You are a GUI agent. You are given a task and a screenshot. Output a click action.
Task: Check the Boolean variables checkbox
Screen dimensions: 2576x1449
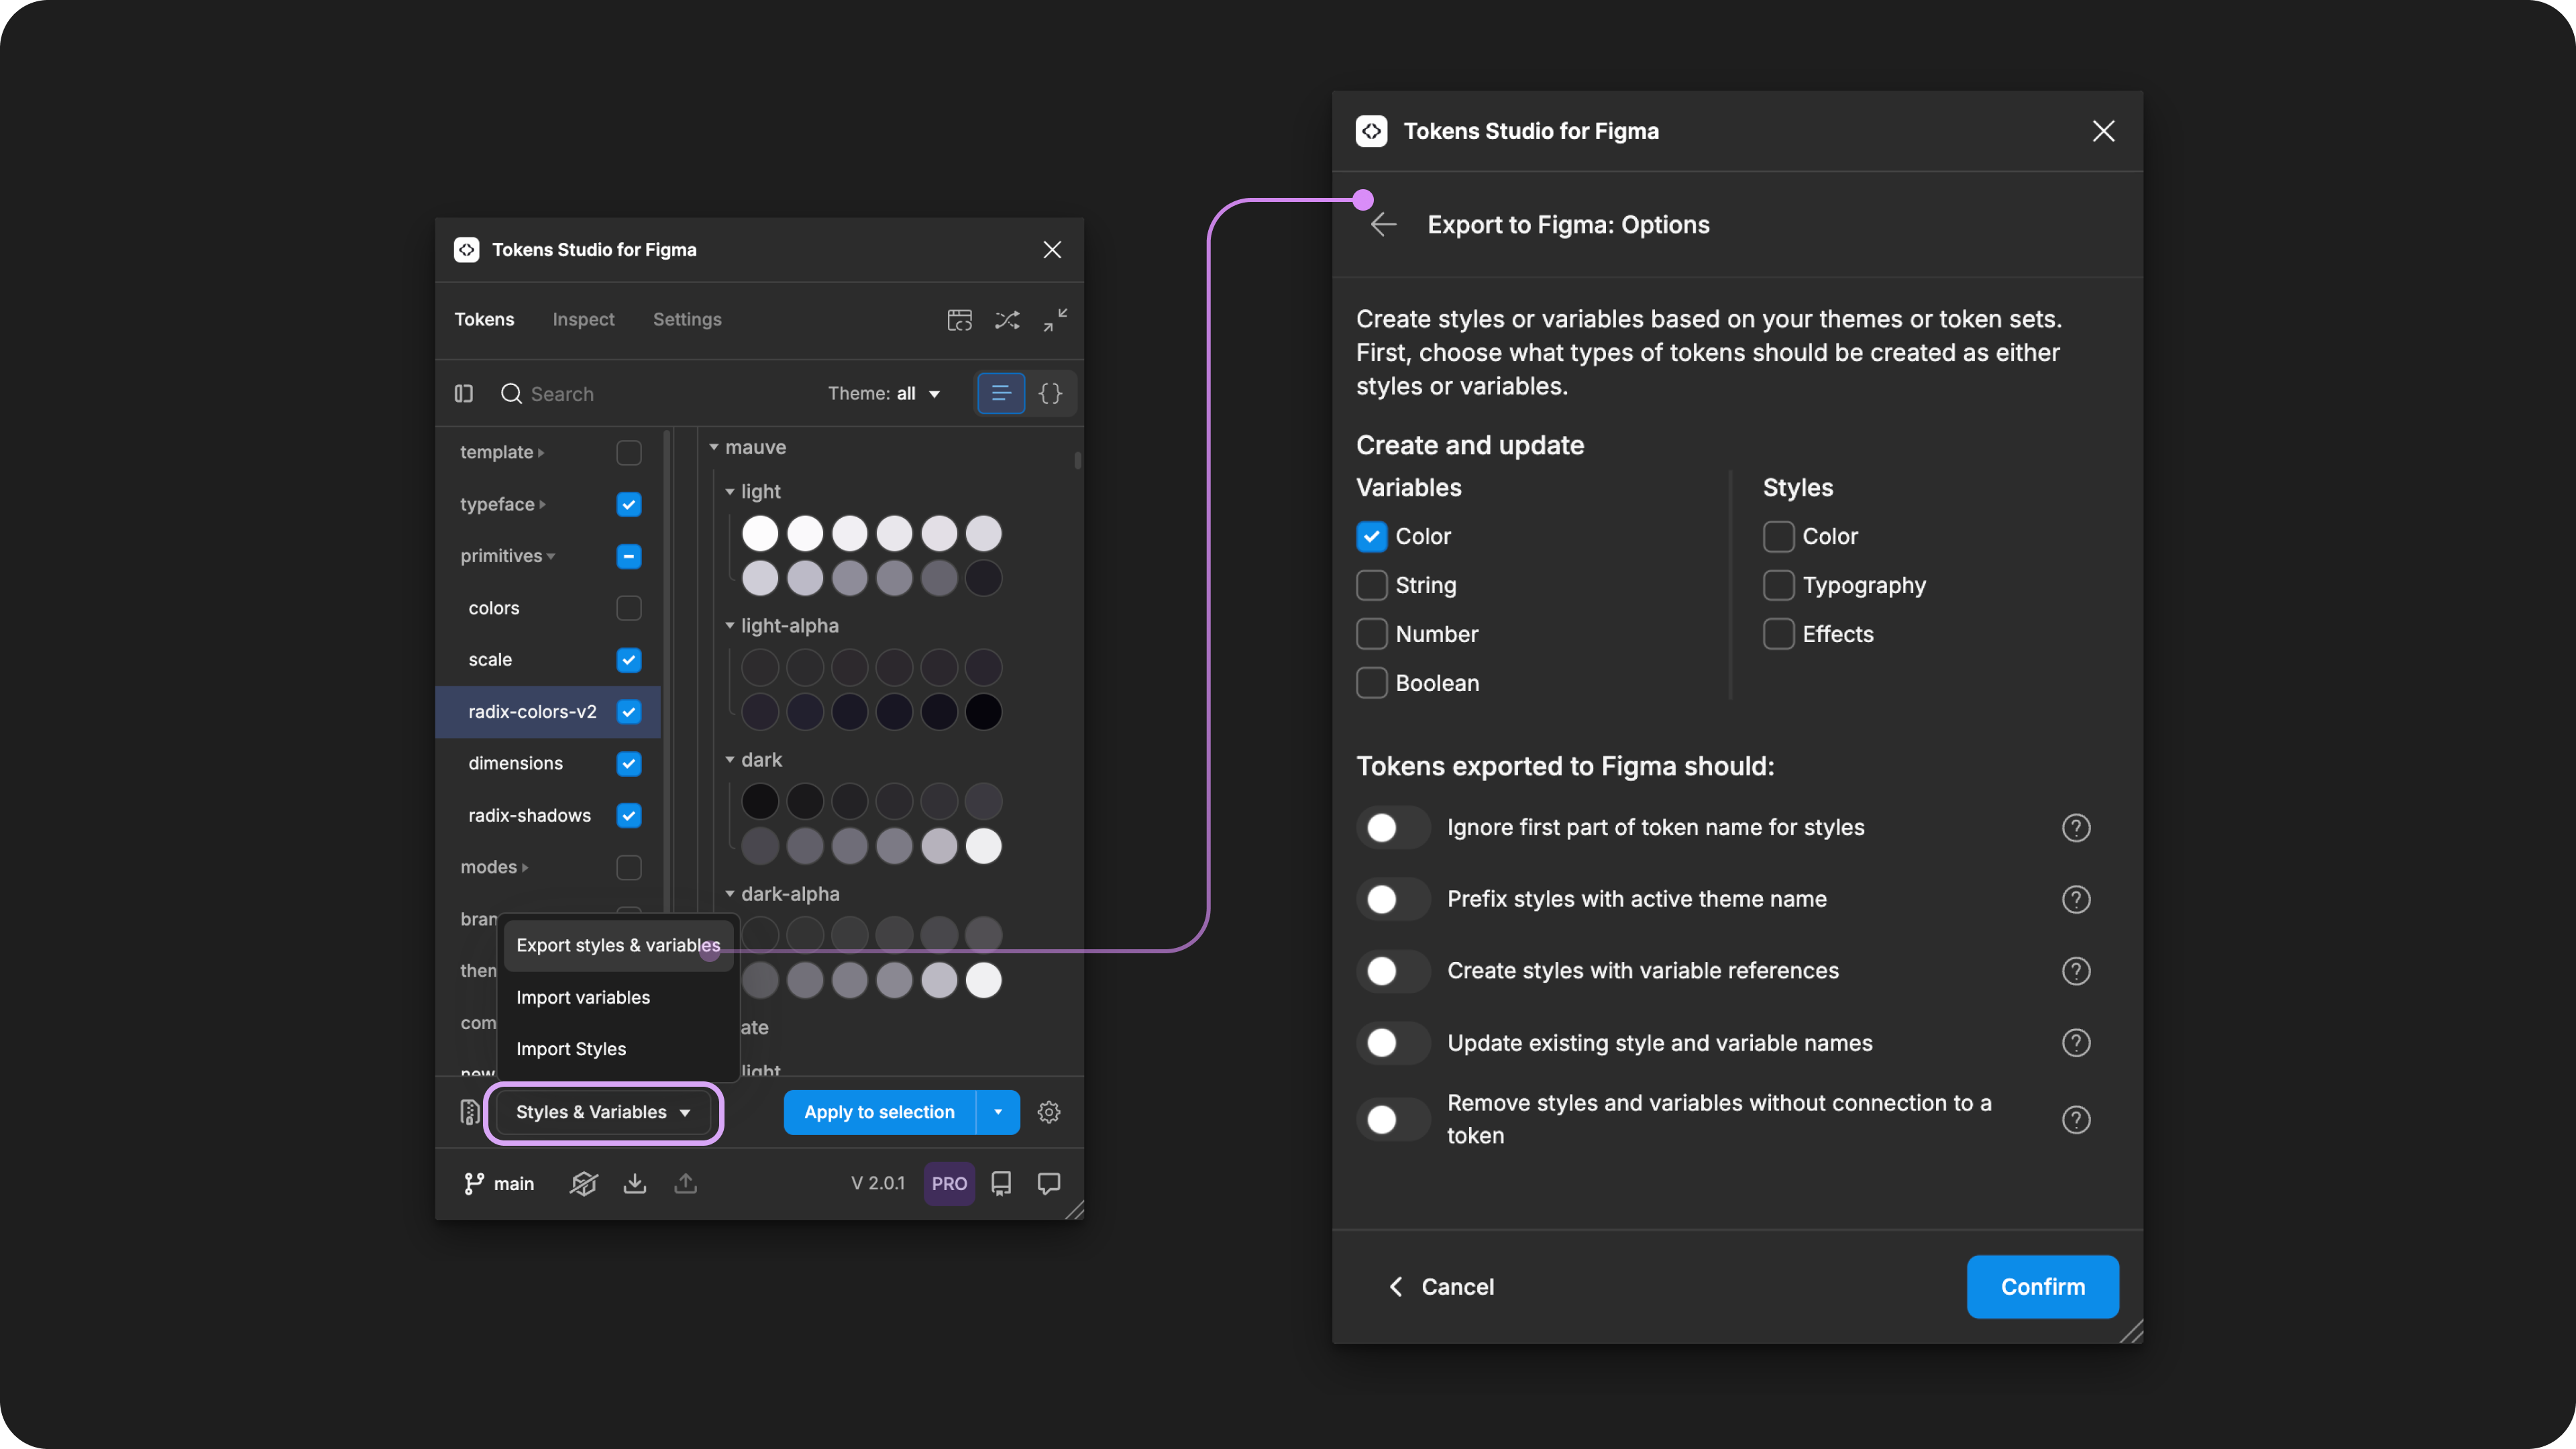point(1371,683)
